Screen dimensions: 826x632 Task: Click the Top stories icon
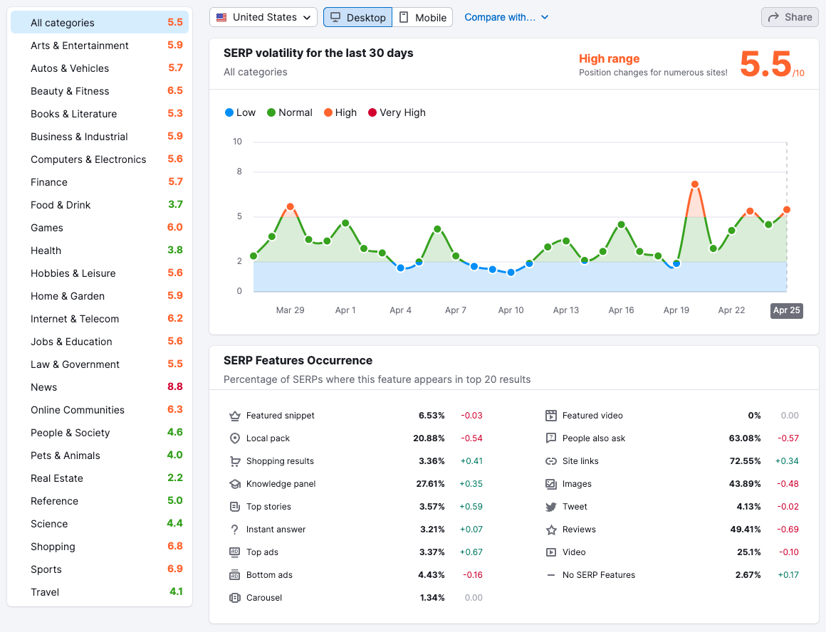[x=235, y=506]
